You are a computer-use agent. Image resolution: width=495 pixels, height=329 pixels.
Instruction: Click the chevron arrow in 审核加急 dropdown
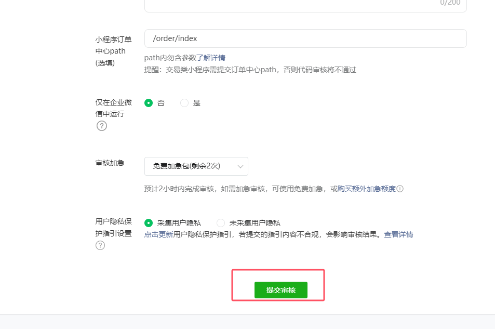240,166
